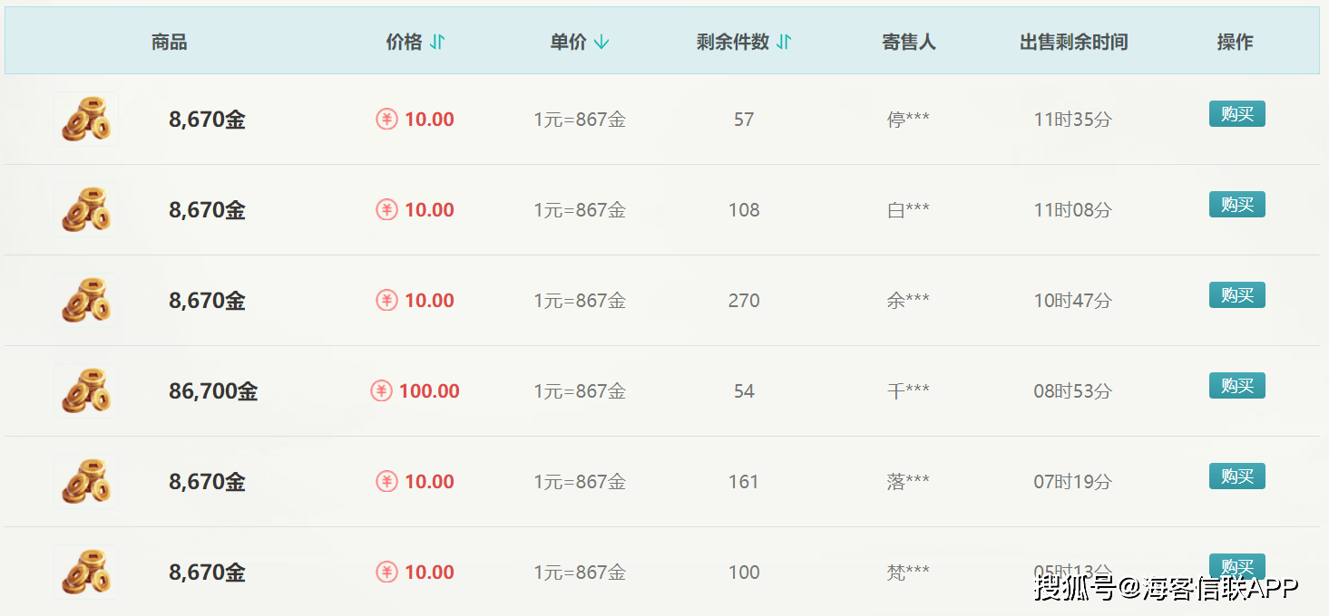
Task: Sort listings by 剩余件数 arrows
Action: [784, 42]
